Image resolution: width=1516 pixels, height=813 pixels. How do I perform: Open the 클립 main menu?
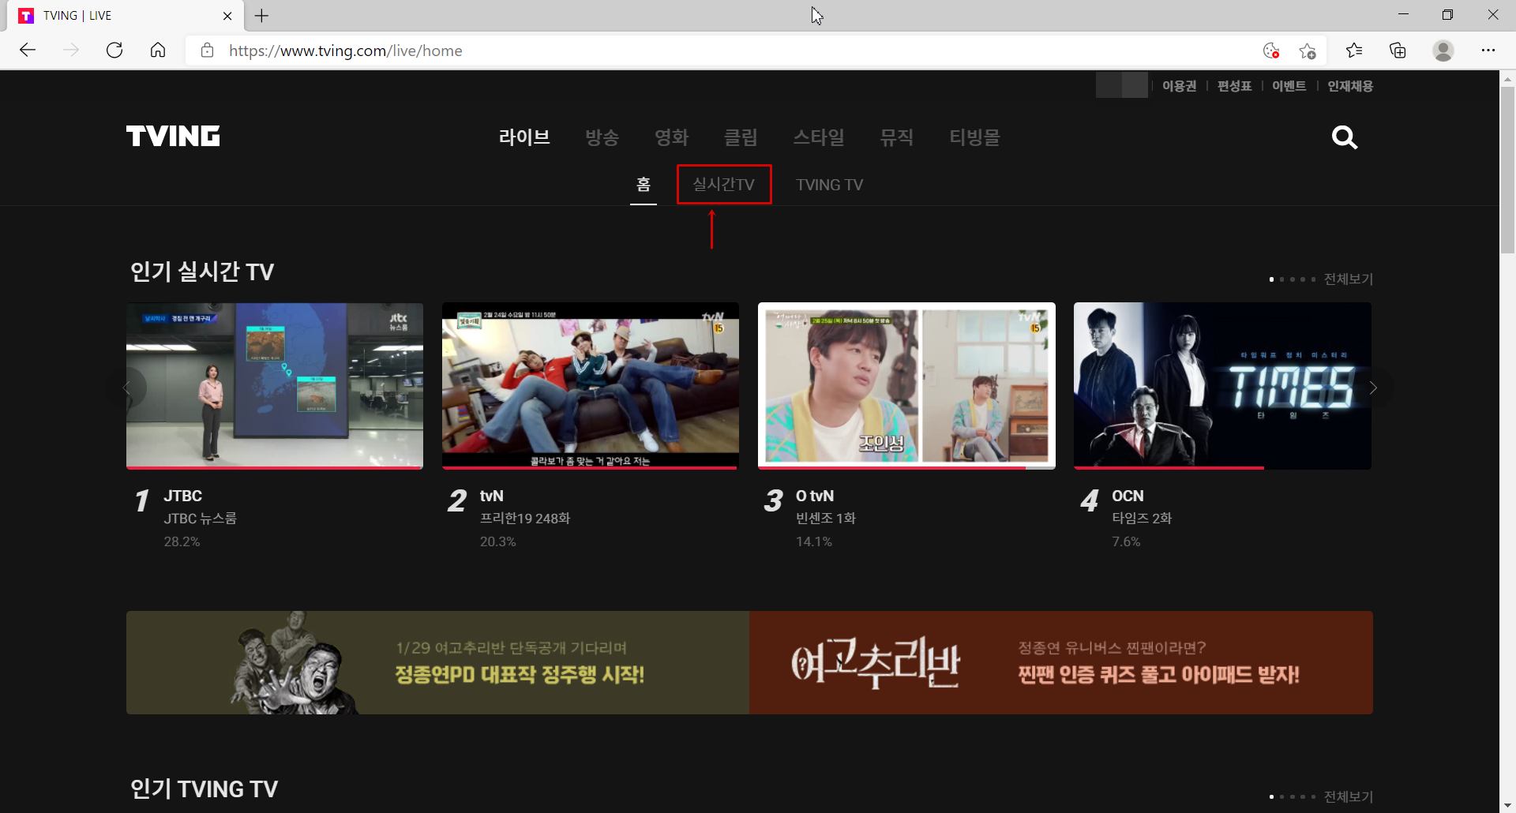pyautogui.click(x=741, y=137)
